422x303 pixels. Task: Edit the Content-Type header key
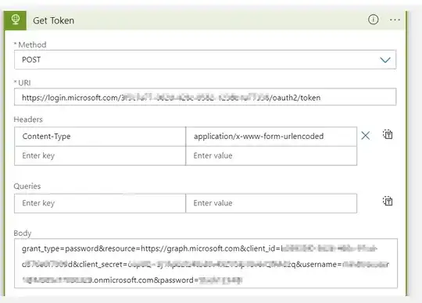pyautogui.click(x=100, y=137)
